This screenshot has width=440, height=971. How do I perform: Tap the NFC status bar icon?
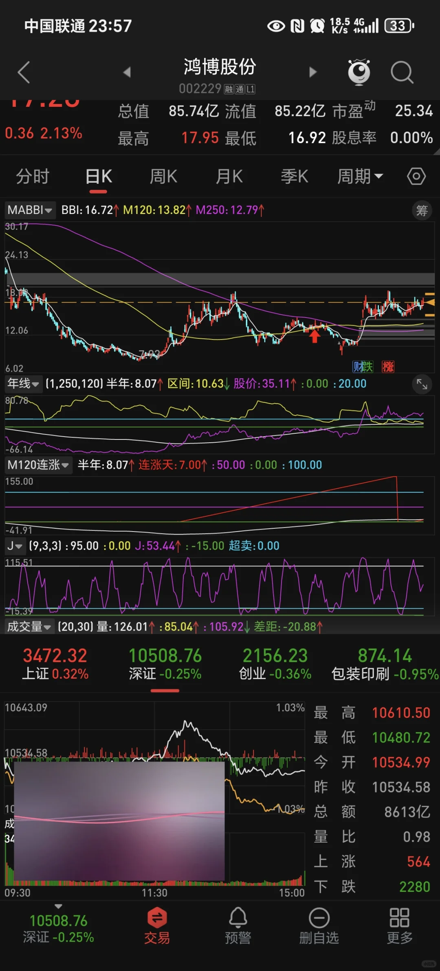click(x=297, y=26)
